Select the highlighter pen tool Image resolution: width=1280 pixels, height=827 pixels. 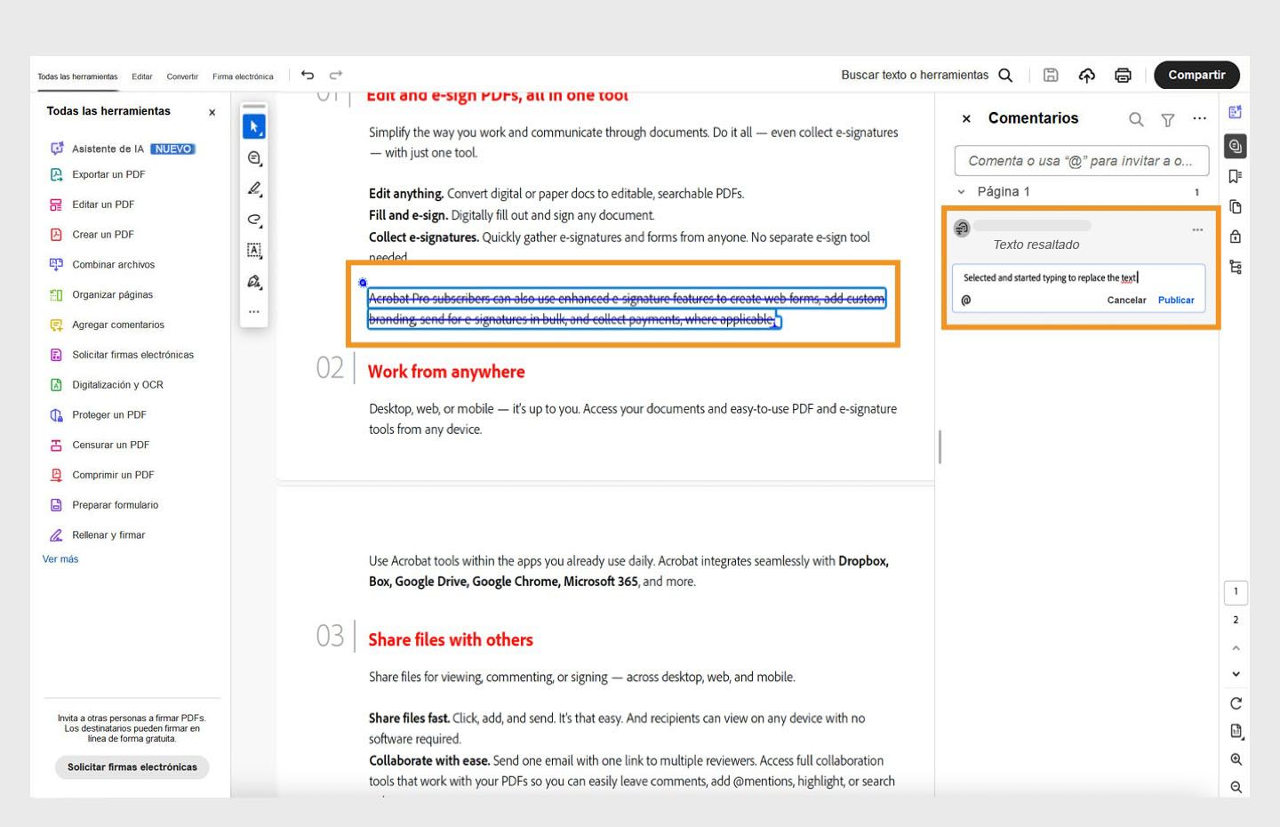click(254, 189)
